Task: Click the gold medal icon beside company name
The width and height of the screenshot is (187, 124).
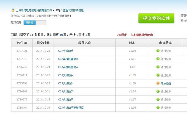Action: coord(13,10)
